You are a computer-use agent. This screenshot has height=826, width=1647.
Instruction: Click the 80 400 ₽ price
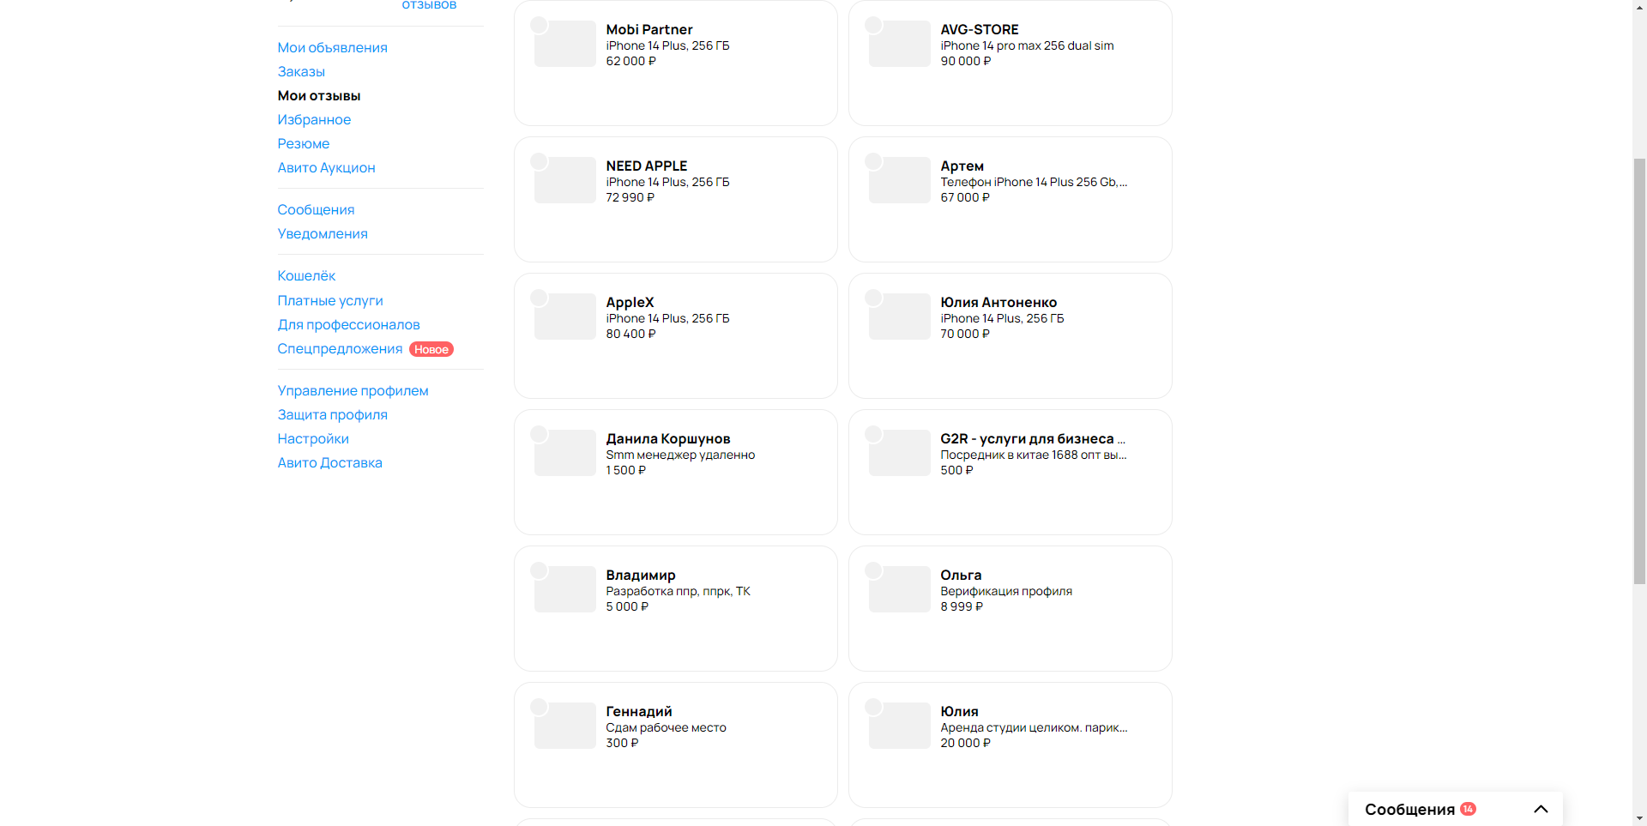click(630, 334)
